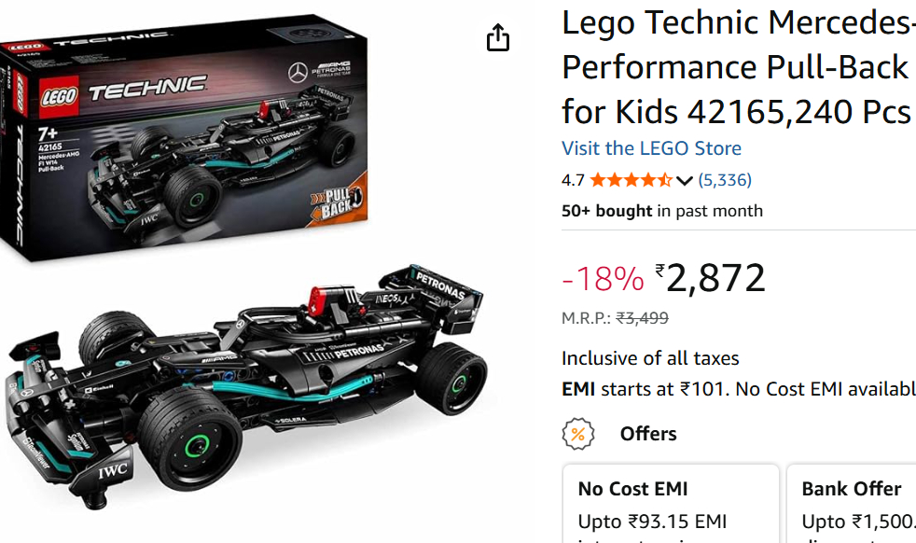Image resolution: width=916 pixels, height=543 pixels.
Task: Open the No Cost EMI offer card
Action: click(x=671, y=504)
